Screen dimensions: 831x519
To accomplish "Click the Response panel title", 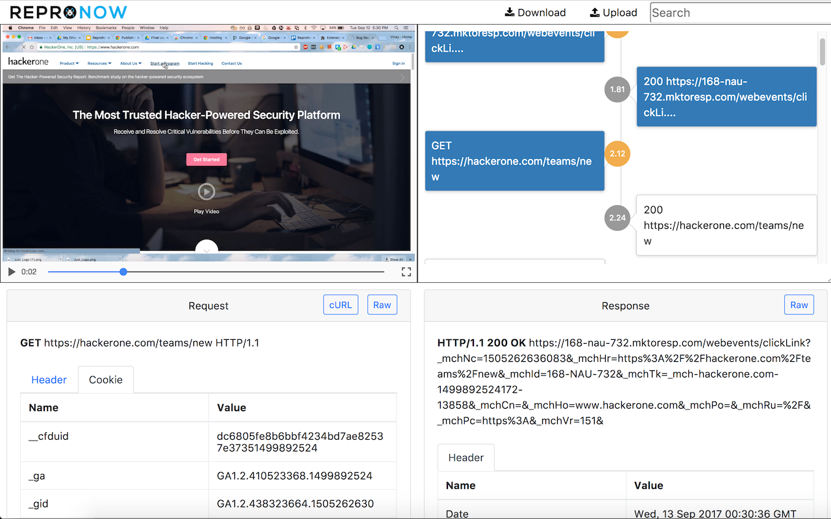I will pos(626,306).
